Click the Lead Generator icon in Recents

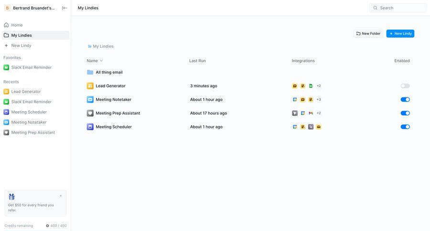[x=6, y=92]
